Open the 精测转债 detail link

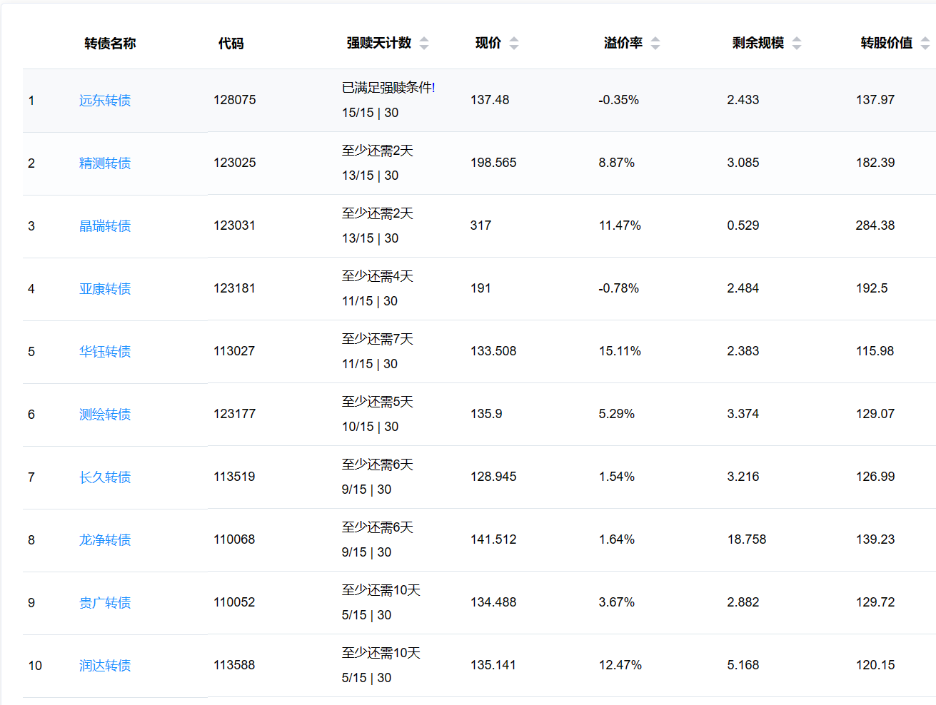(105, 163)
